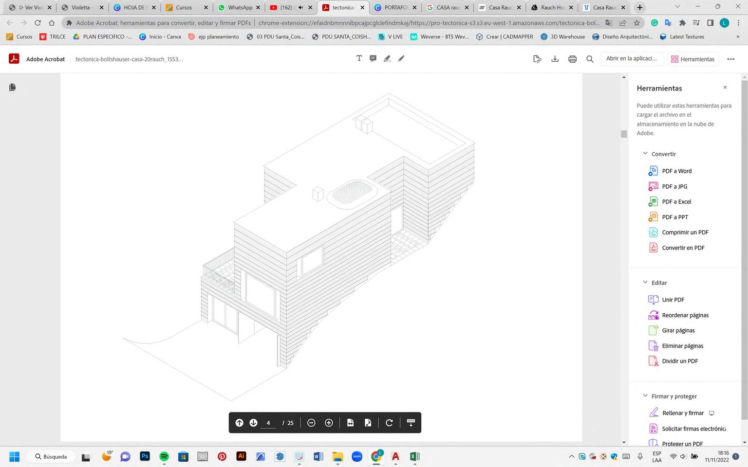
Task: Rotate the page clockwise
Action: (389, 423)
